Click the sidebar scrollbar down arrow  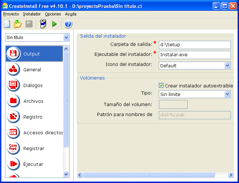[x=66, y=174]
